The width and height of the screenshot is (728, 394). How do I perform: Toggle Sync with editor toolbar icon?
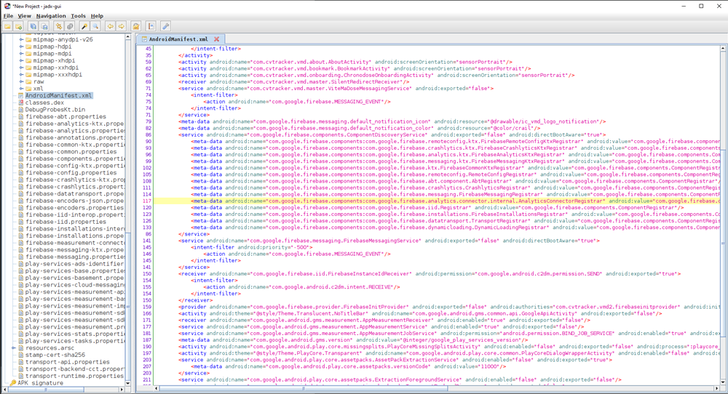pyautogui.click(x=59, y=26)
